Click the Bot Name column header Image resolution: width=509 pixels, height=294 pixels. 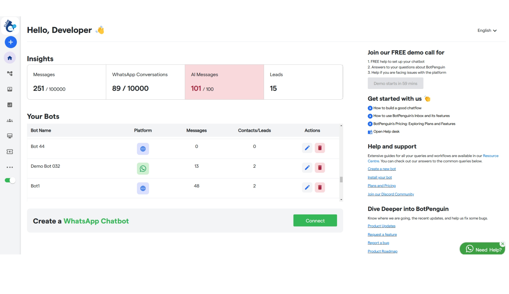pyautogui.click(x=41, y=130)
